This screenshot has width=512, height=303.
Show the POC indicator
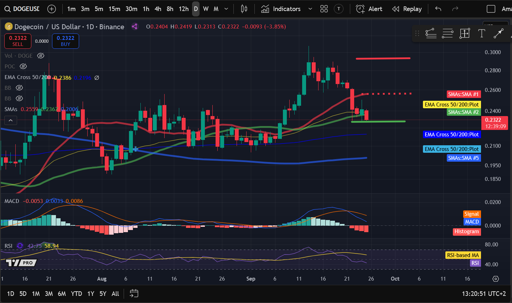point(23,66)
